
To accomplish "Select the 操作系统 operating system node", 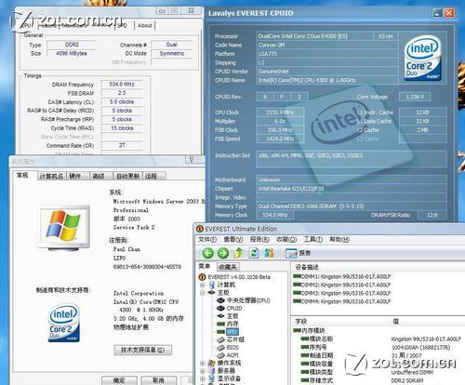I will coord(229,363).
